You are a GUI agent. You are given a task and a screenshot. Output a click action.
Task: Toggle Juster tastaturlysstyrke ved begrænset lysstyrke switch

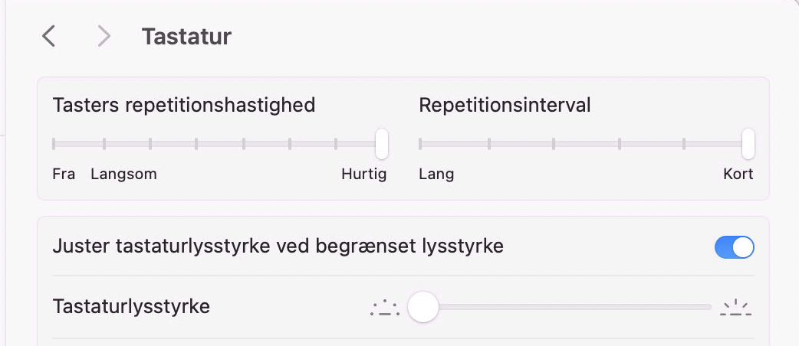point(734,247)
